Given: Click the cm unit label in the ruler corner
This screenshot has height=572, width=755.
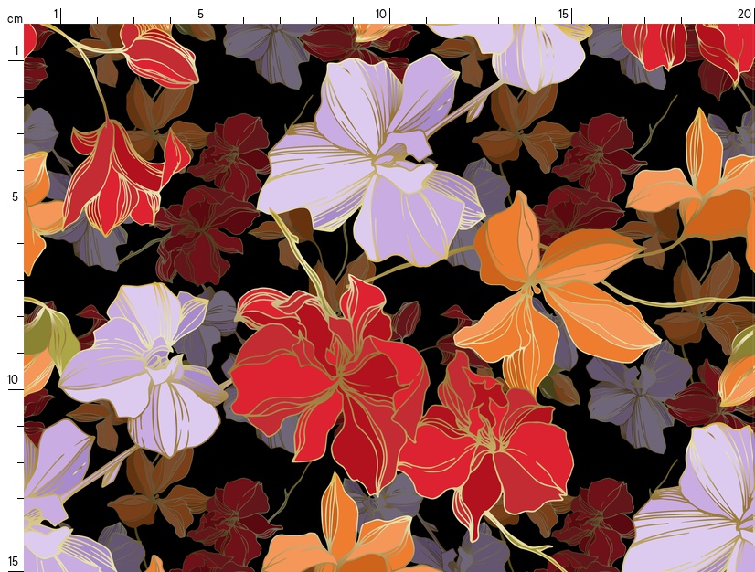Looking at the screenshot, I should tap(14, 18).
